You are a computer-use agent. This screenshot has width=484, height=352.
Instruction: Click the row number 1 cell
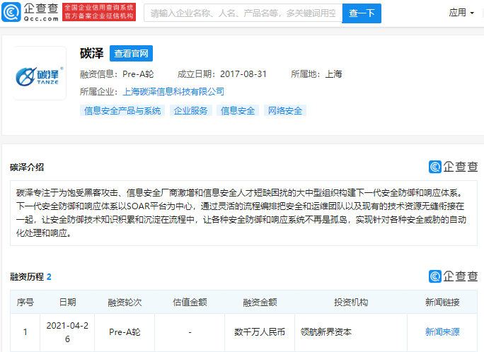pyautogui.click(x=25, y=332)
